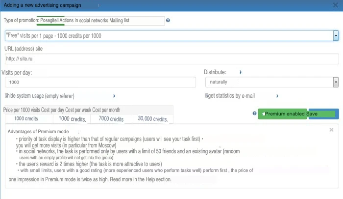Expand the Distribute naturally dropdown
The image size is (343, 199).
[336, 82]
